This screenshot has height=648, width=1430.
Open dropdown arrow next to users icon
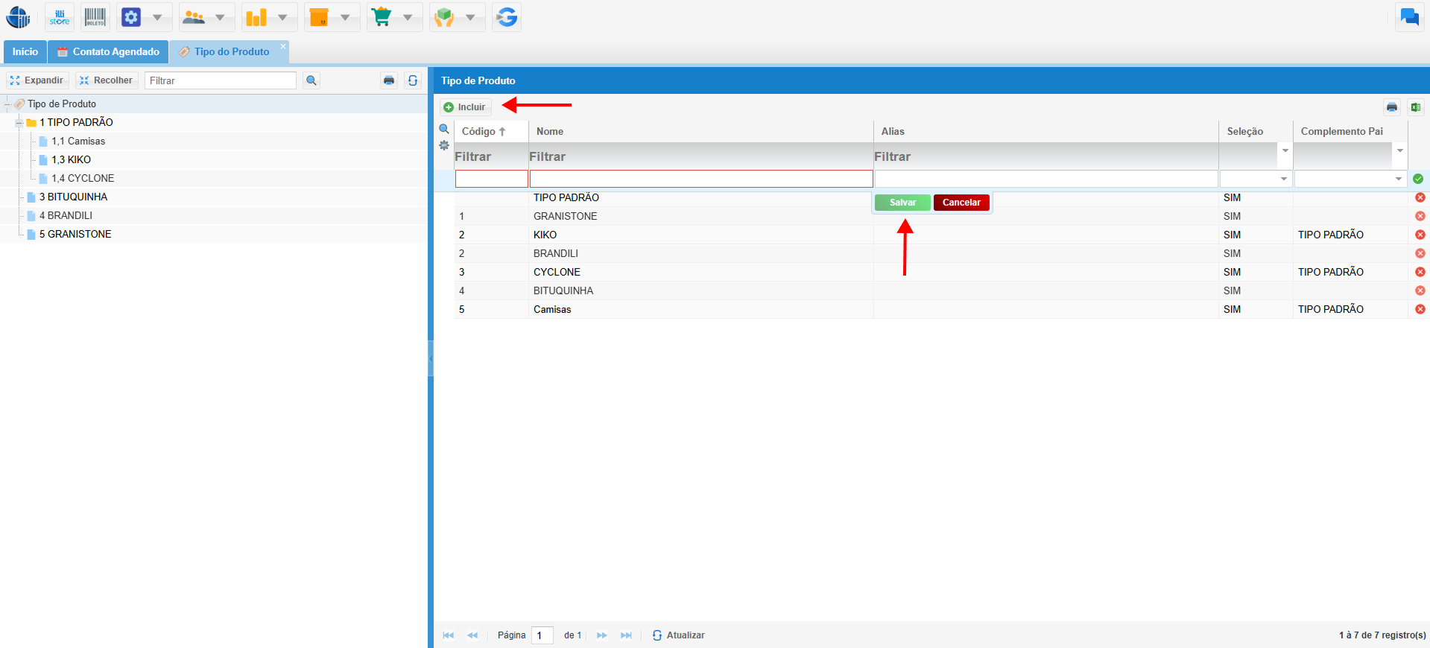(220, 17)
